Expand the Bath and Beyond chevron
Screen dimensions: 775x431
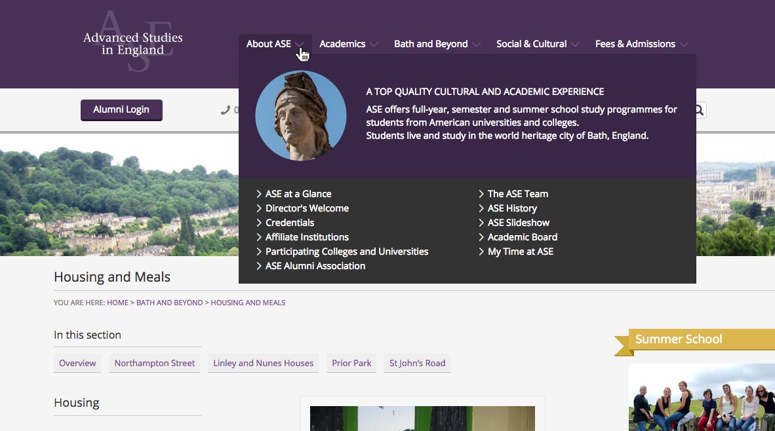click(476, 45)
